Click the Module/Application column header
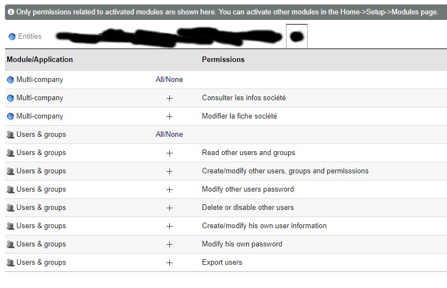The width and height of the screenshot is (447, 288). 40,60
